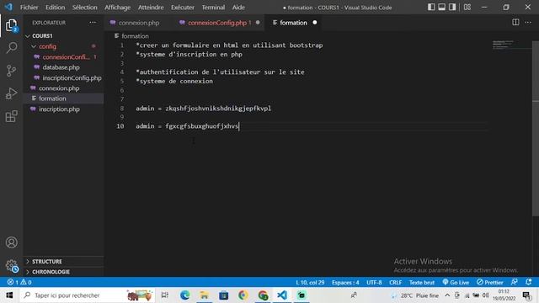Open Visual Studio Code taskbar icon
Image resolution: width=539 pixels, height=303 pixels.
pyautogui.click(x=282, y=295)
